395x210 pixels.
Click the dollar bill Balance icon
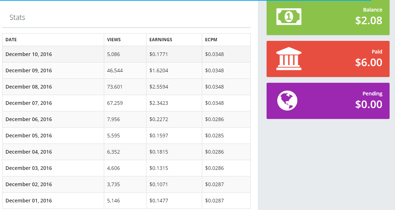pos(289,17)
